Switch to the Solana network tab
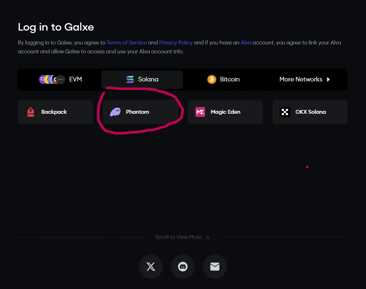The height and width of the screenshot is (289, 366). tap(142, 80)
